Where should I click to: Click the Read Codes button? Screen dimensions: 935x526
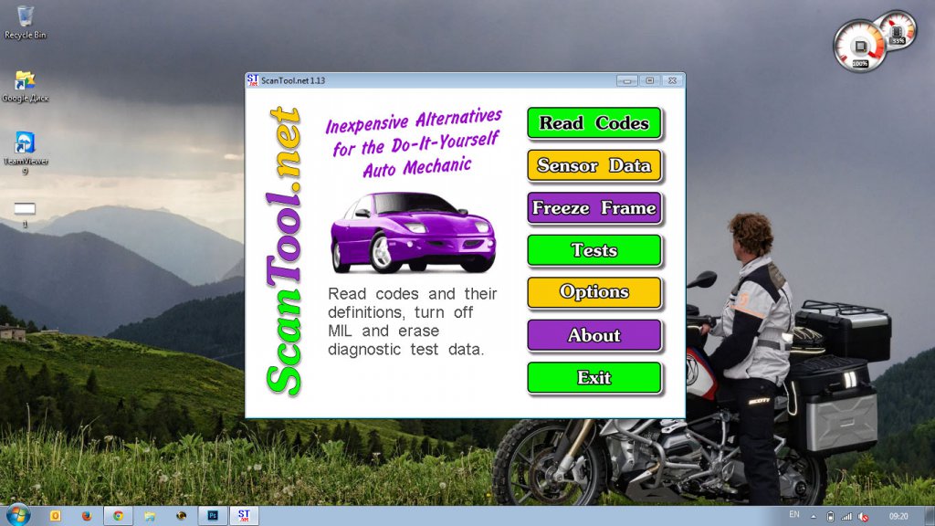tap(594, 123)
